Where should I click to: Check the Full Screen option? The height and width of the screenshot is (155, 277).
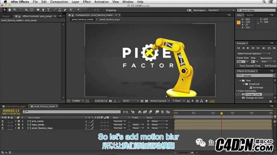click(x=263, y=66)
